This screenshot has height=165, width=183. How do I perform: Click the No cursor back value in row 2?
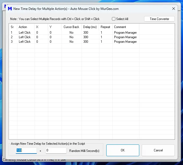coord(71,37)
